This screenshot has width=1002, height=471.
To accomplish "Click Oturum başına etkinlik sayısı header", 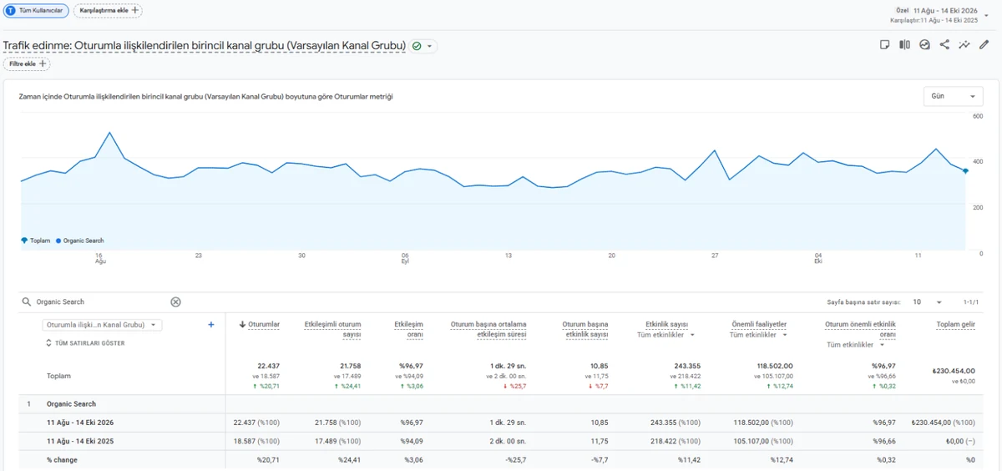I will point(585,329).
